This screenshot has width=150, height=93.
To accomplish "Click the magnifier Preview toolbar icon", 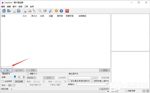I will point(40,11).
